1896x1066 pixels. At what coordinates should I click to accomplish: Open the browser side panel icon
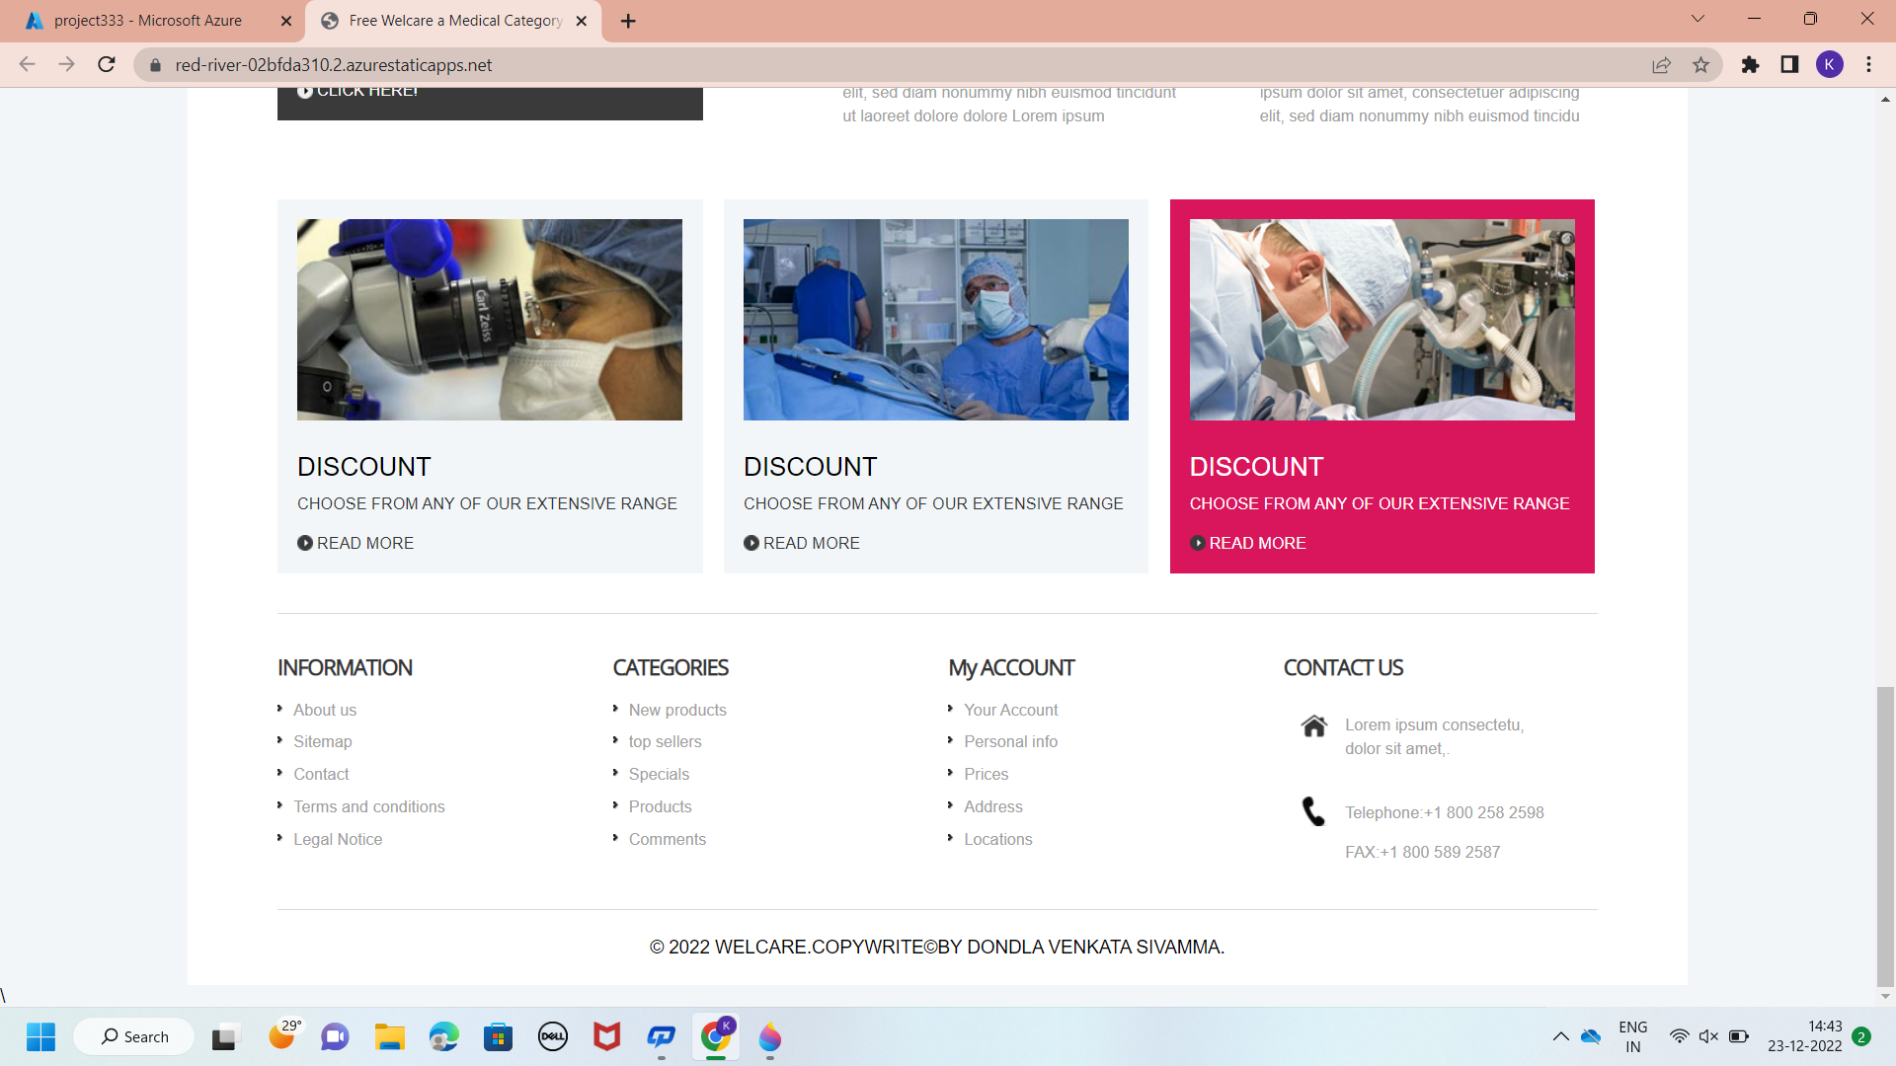[x=1789, y=65]
